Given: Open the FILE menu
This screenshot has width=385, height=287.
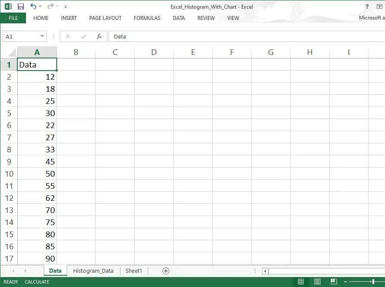Looking at the screenshot, I should coord(13,18).
